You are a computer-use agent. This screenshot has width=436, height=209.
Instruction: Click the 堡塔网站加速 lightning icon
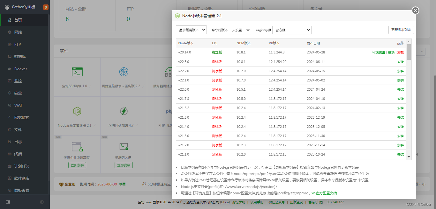124,111
